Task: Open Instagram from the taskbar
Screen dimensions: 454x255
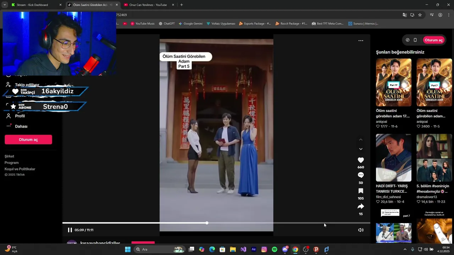Action: point(264,249)
